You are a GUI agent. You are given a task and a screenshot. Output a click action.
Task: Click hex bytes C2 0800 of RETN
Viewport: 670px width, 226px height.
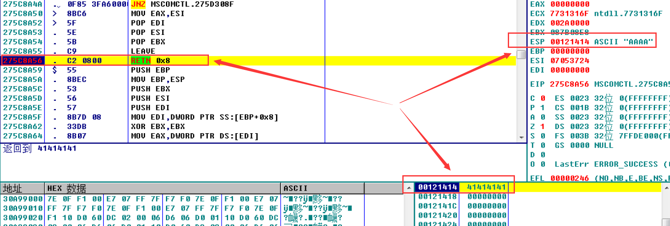click(84, 61)
